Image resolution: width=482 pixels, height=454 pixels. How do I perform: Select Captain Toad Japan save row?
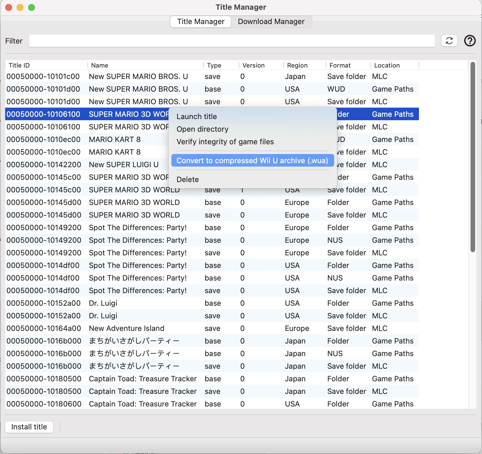[212, 391]
